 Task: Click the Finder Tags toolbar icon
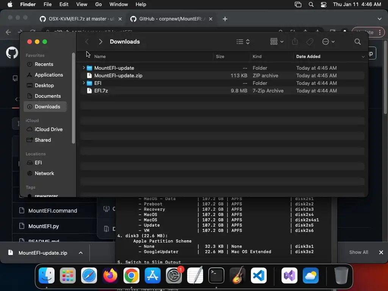tap(310, 42)
